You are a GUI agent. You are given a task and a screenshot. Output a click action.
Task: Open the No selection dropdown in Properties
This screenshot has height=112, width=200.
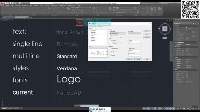pyautogui.click(x=182, y=23)
